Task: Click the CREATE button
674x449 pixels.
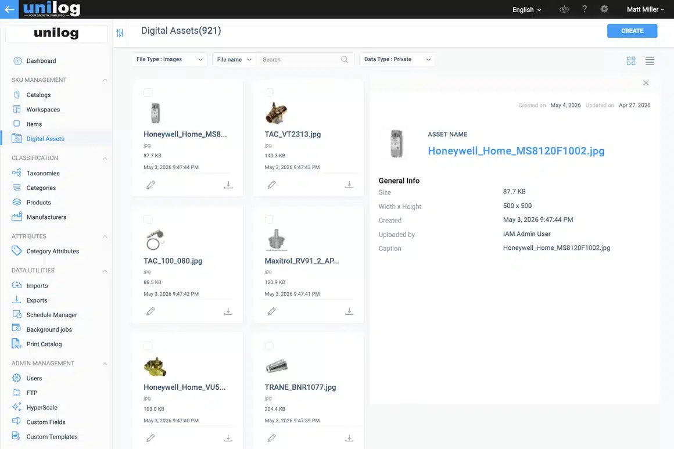Action: [632, 31]
